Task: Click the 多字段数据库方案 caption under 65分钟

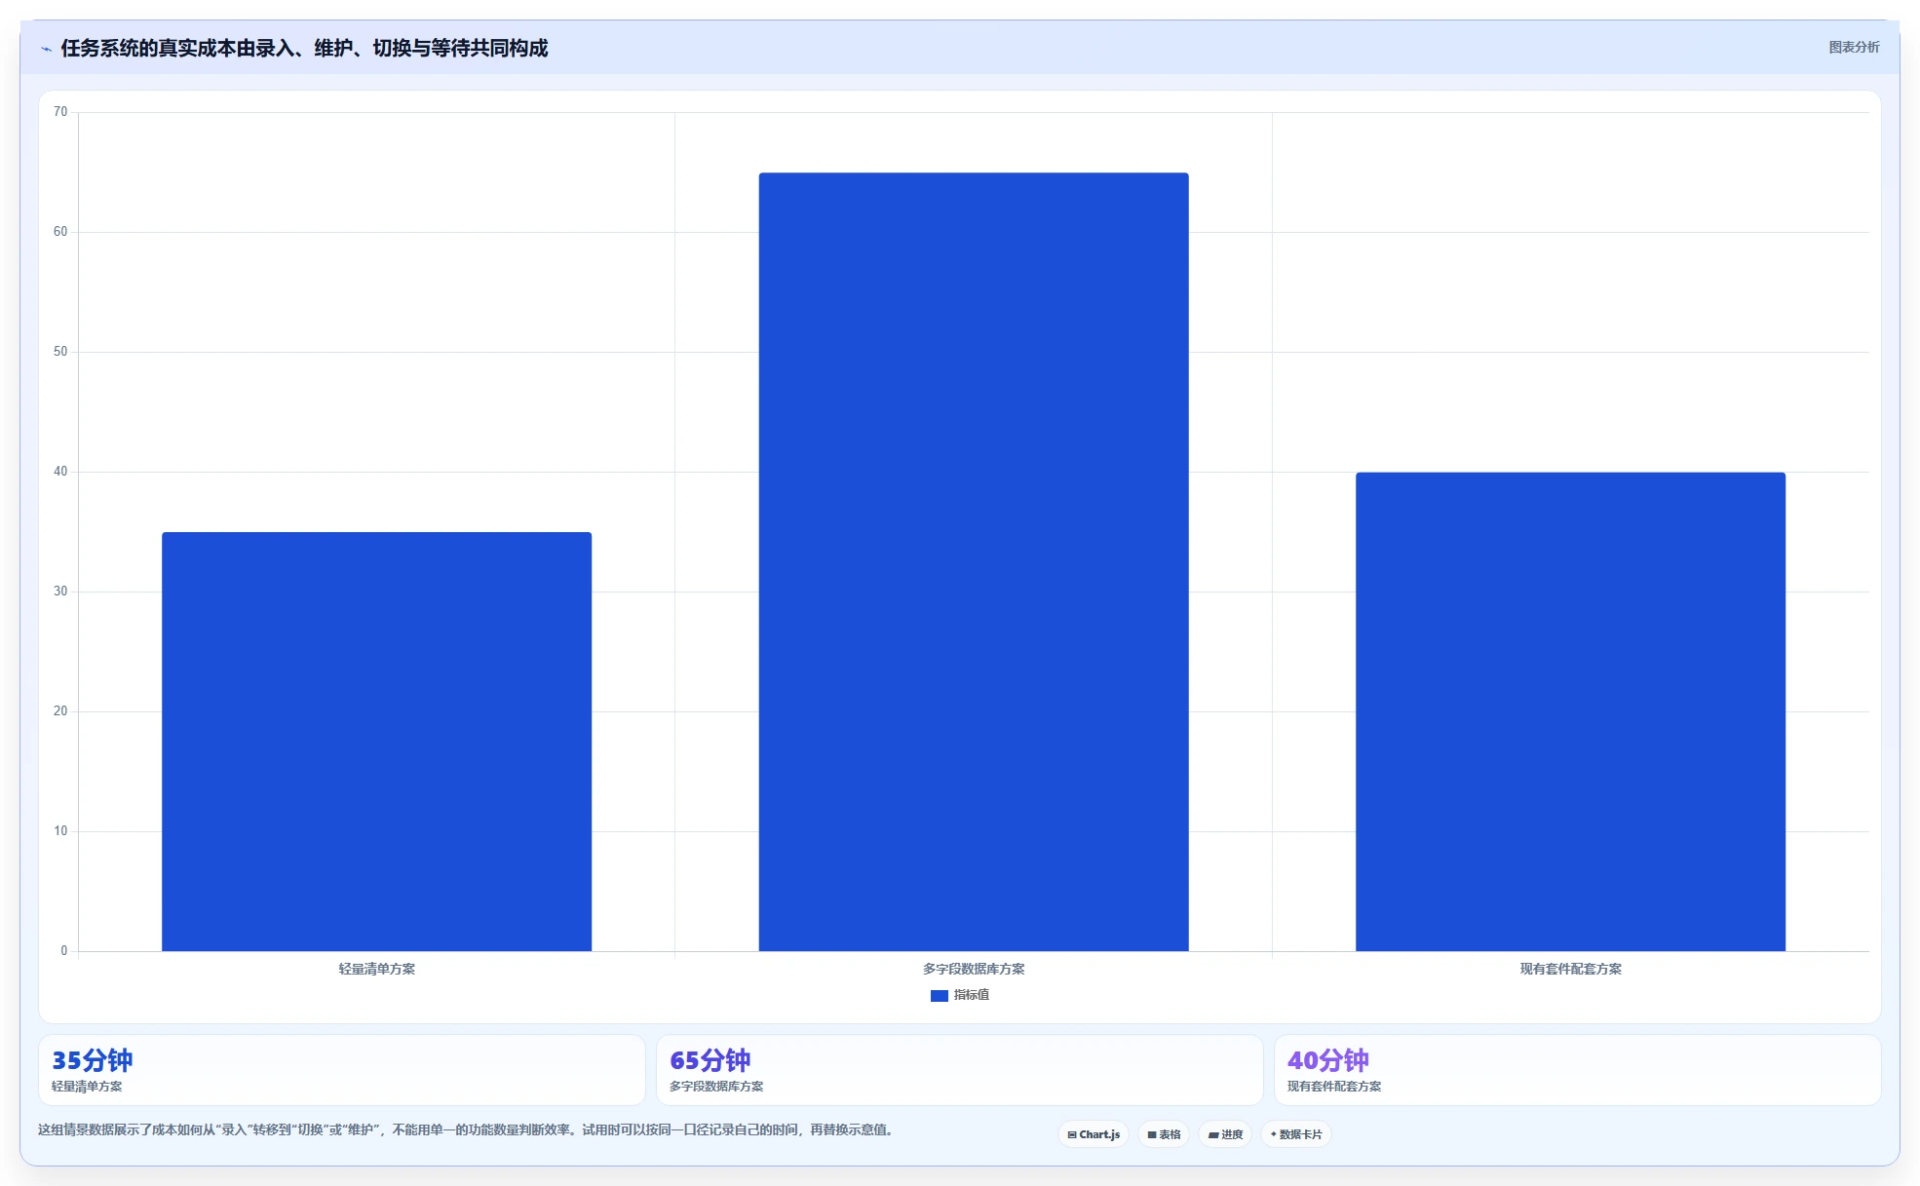Action: (x=716, y=1087)
